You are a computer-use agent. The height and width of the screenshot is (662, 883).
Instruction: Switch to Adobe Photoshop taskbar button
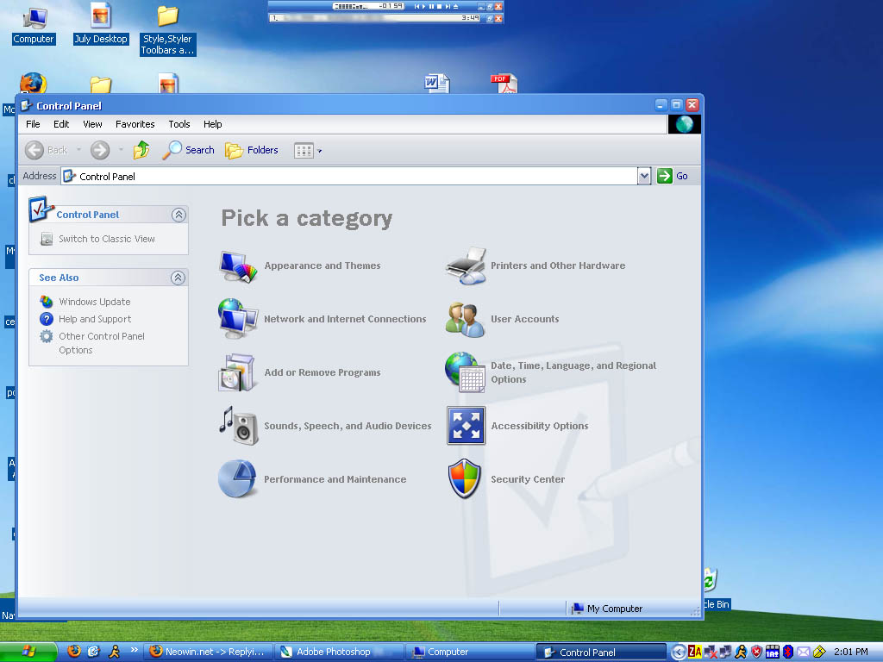(x=339, y=652)
